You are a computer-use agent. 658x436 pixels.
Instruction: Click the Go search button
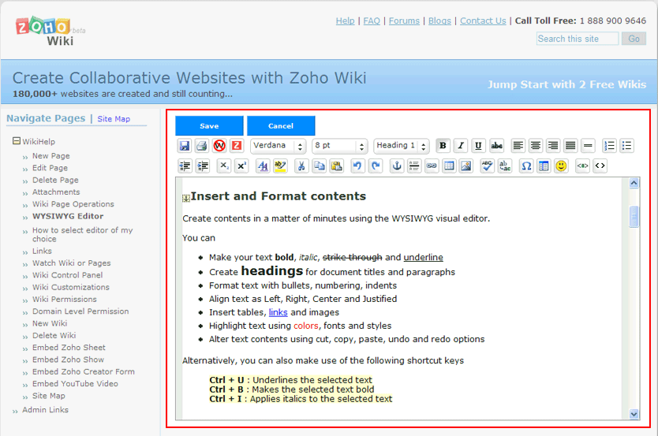click(634, 39)
